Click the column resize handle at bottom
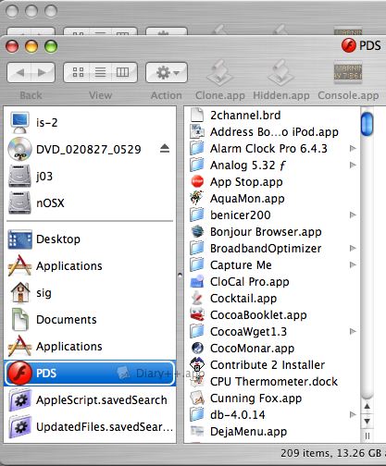Screen dimensions: 386x466 click(x=367, y=435)
